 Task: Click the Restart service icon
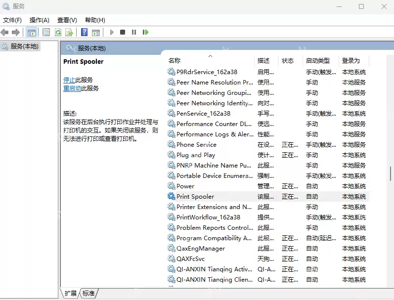point(145,32)
